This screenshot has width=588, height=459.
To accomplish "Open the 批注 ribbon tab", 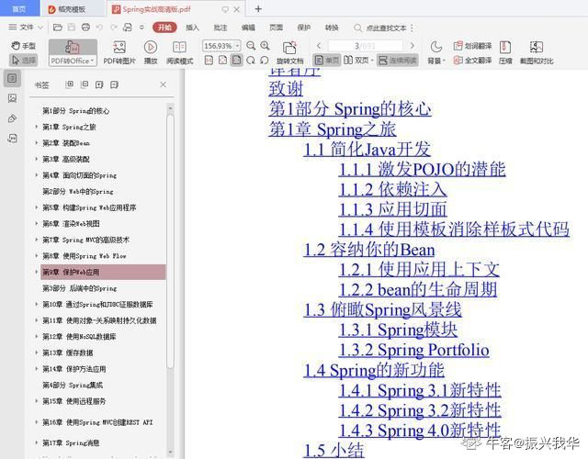I will (x=220, y=28).
